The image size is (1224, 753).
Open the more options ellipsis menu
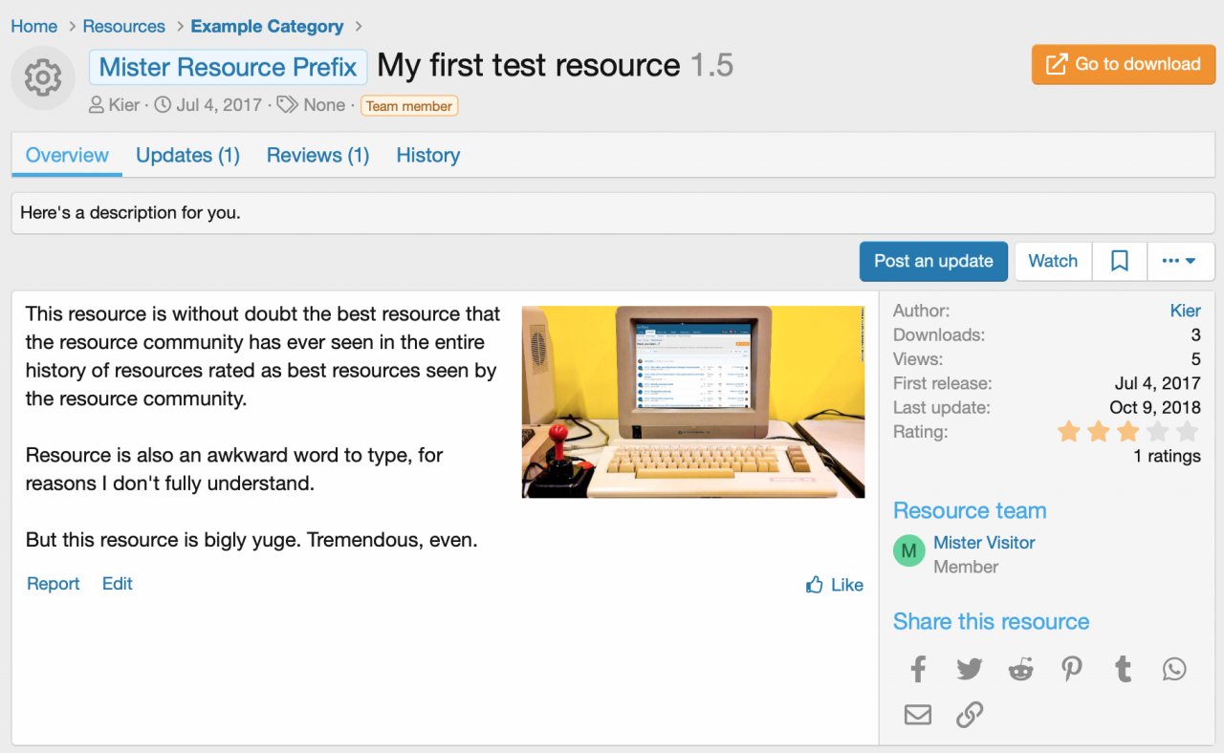[1181, 260]
